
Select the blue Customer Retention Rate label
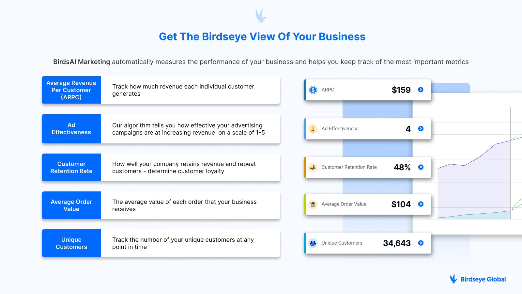pyautogui.click(x=71, y=168)
